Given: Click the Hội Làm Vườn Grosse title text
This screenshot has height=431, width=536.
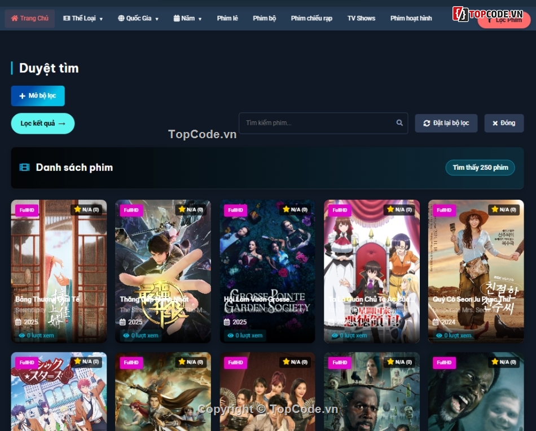Looking at the screenshot, I should coord(260,300).
